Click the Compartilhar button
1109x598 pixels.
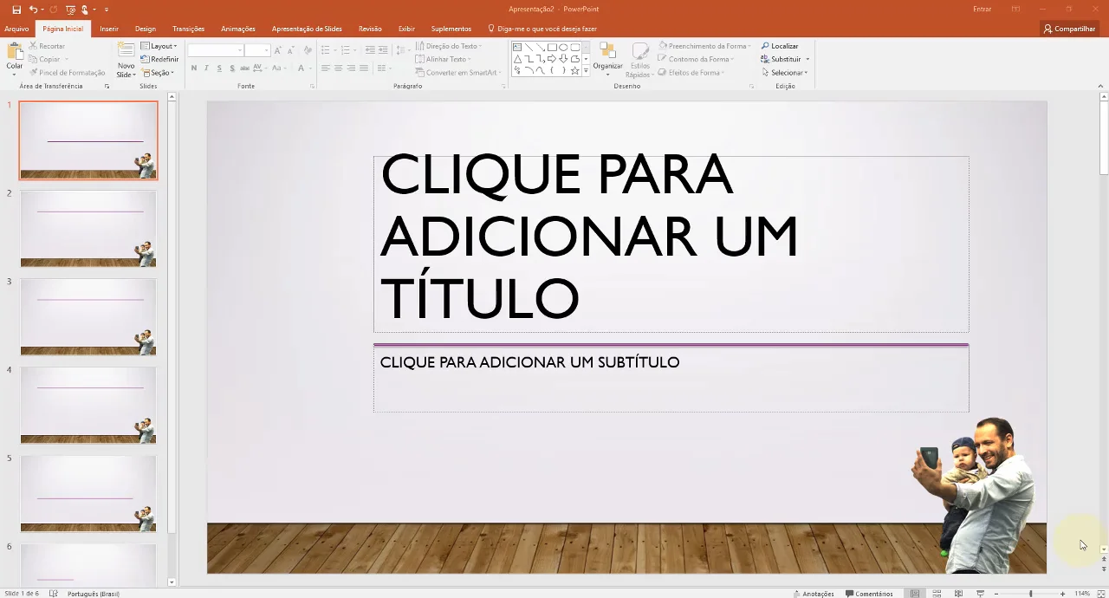pyautogui.click(x=1069, y=29)
